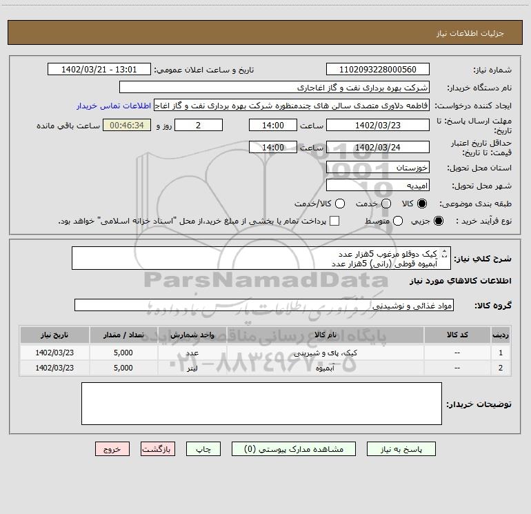The width and height of the screenshot is (531, 514).
Task: Click the توضیحات خریدار text area
Action: pos(261,404)
